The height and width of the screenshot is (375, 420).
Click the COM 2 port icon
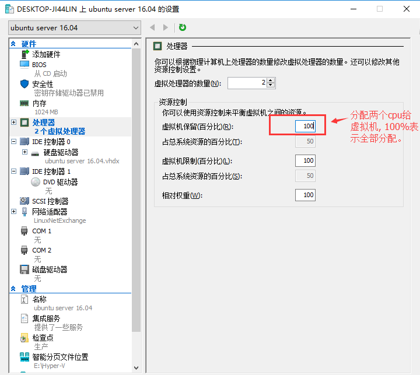pos(24,250)
